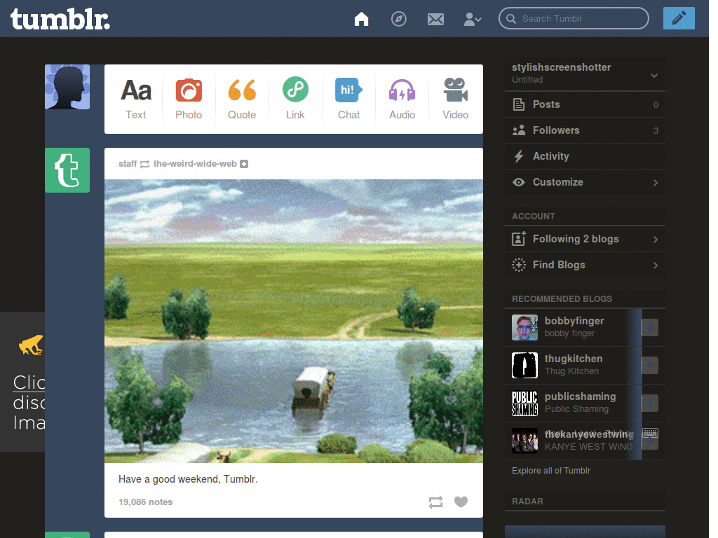Click the Customize eye icon
The image size is (718, 538).
518,182
